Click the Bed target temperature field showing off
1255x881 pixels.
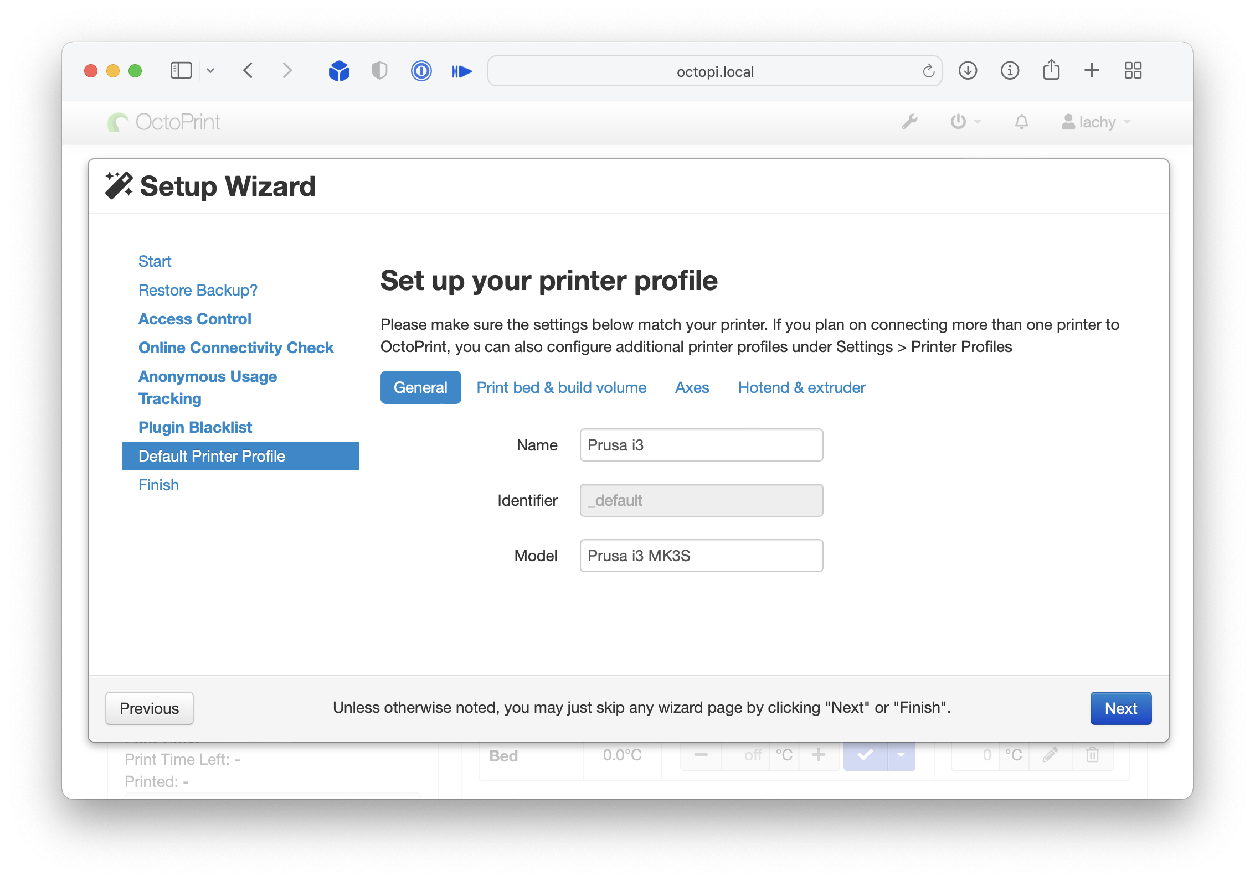point(745,755)
